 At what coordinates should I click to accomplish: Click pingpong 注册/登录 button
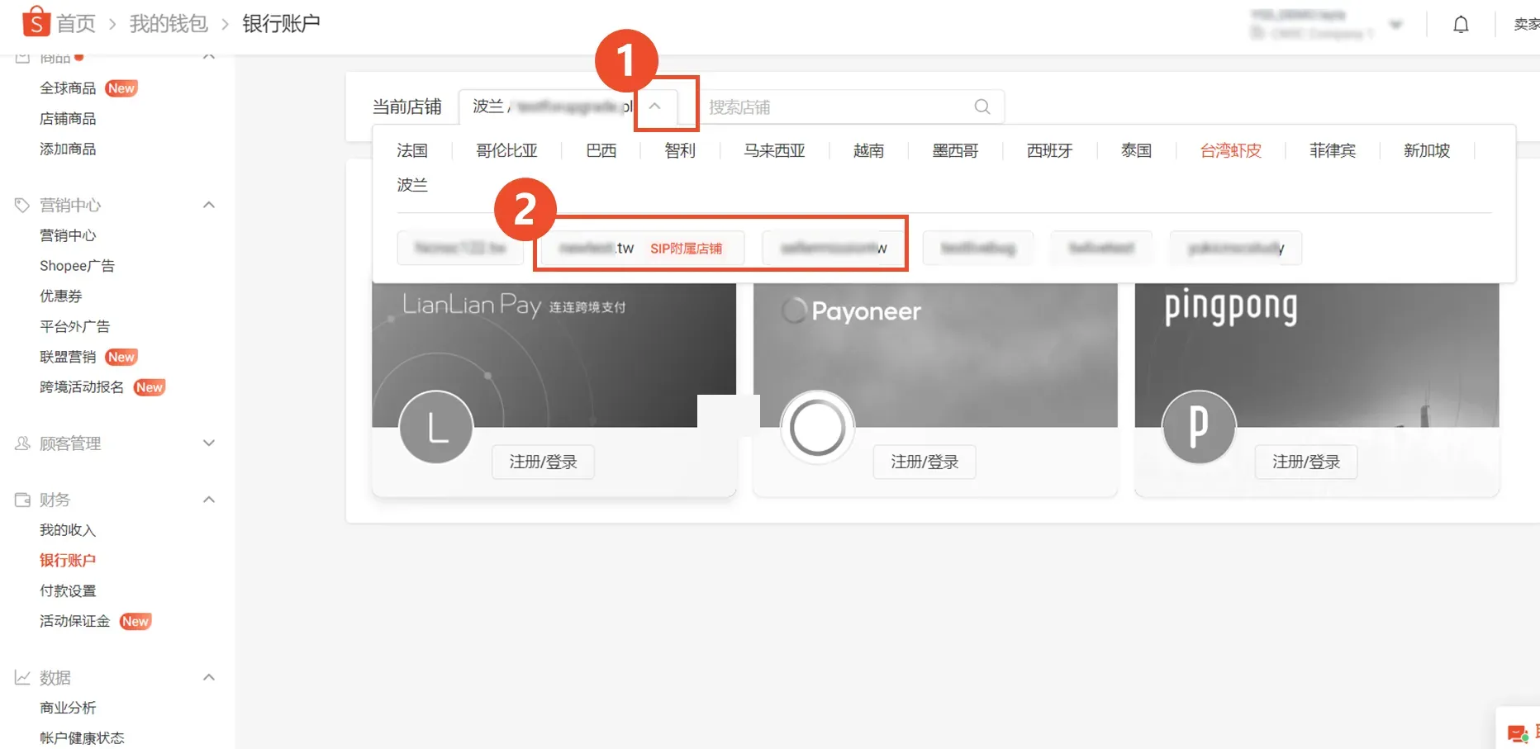[x=1306, y=462]
